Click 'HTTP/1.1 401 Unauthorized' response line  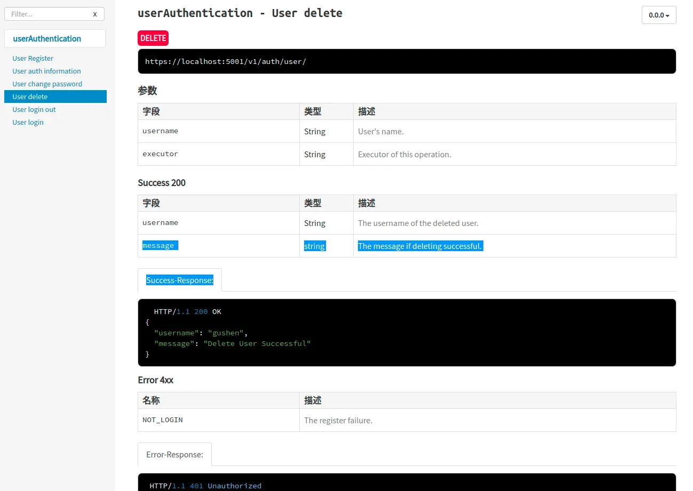pos(205,486)
